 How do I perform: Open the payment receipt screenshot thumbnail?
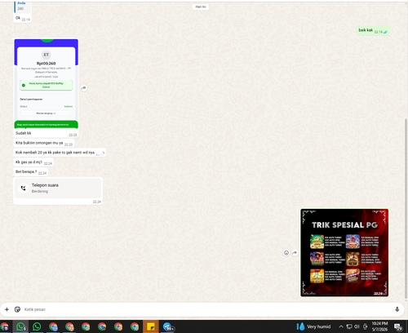click(47, 84)
